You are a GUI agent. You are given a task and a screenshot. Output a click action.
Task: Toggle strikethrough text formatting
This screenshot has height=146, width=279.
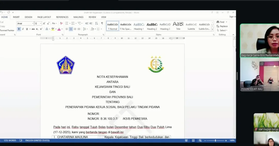pyautogui.click(x=33, y=29)
